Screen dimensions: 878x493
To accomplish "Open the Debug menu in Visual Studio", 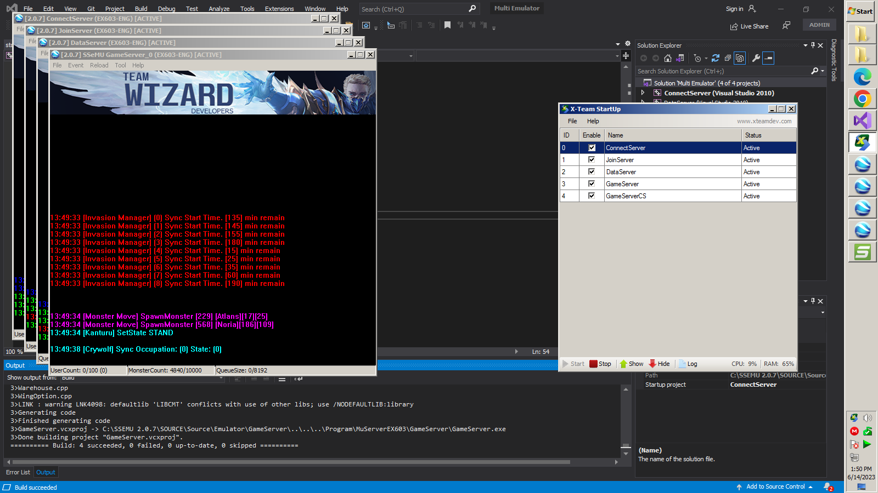I will click(166, 9).
